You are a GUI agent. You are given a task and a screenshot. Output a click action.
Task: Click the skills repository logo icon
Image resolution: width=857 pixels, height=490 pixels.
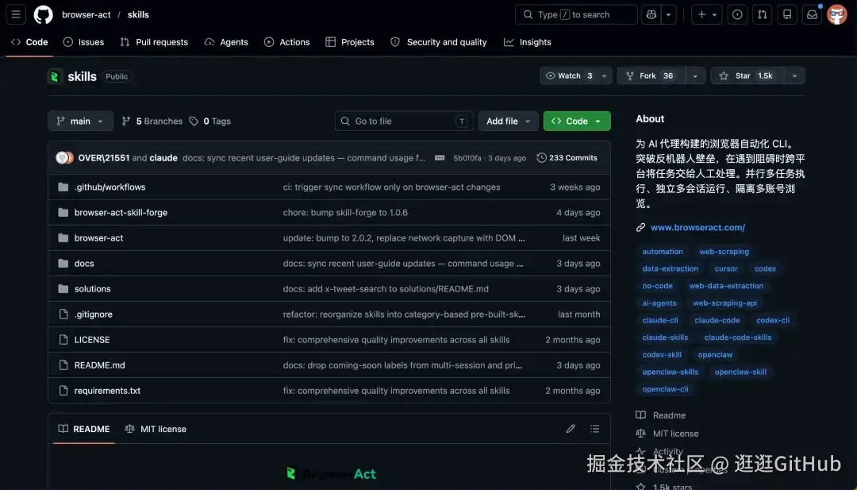(x=55, y=76)
